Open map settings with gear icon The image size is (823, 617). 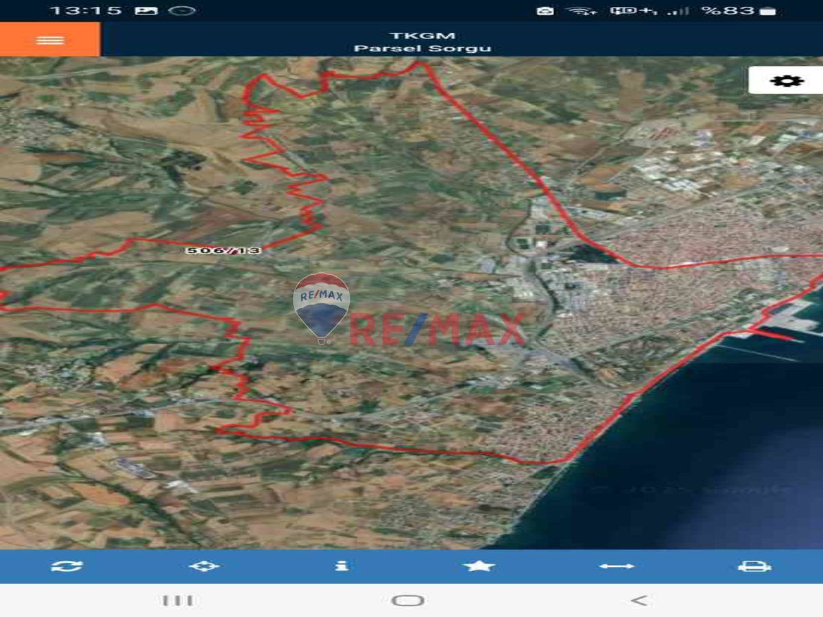coord(786,80)
